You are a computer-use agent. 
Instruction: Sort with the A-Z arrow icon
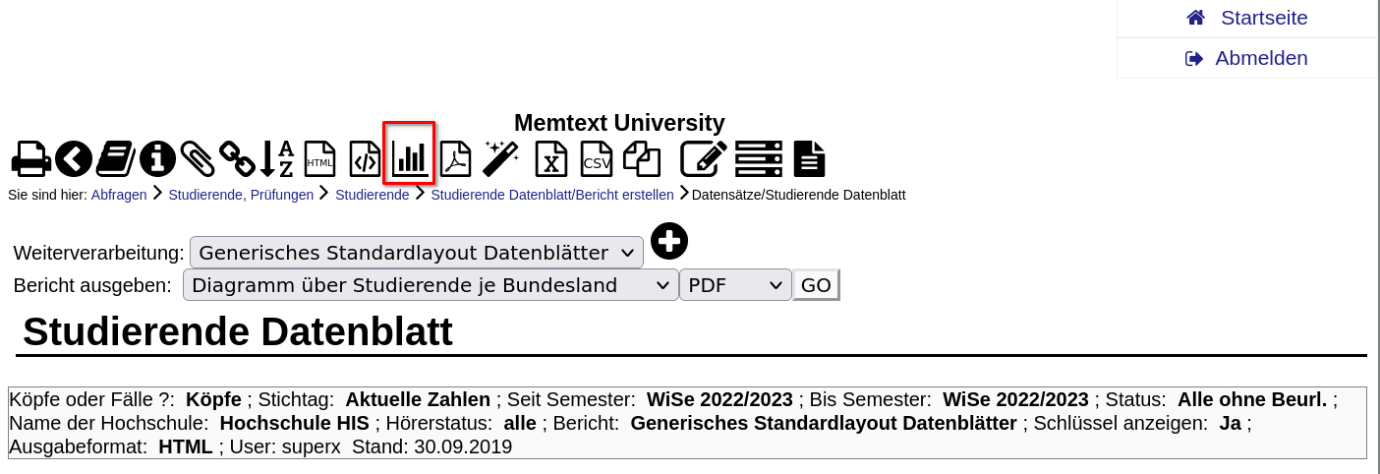(x=277, y=158)
